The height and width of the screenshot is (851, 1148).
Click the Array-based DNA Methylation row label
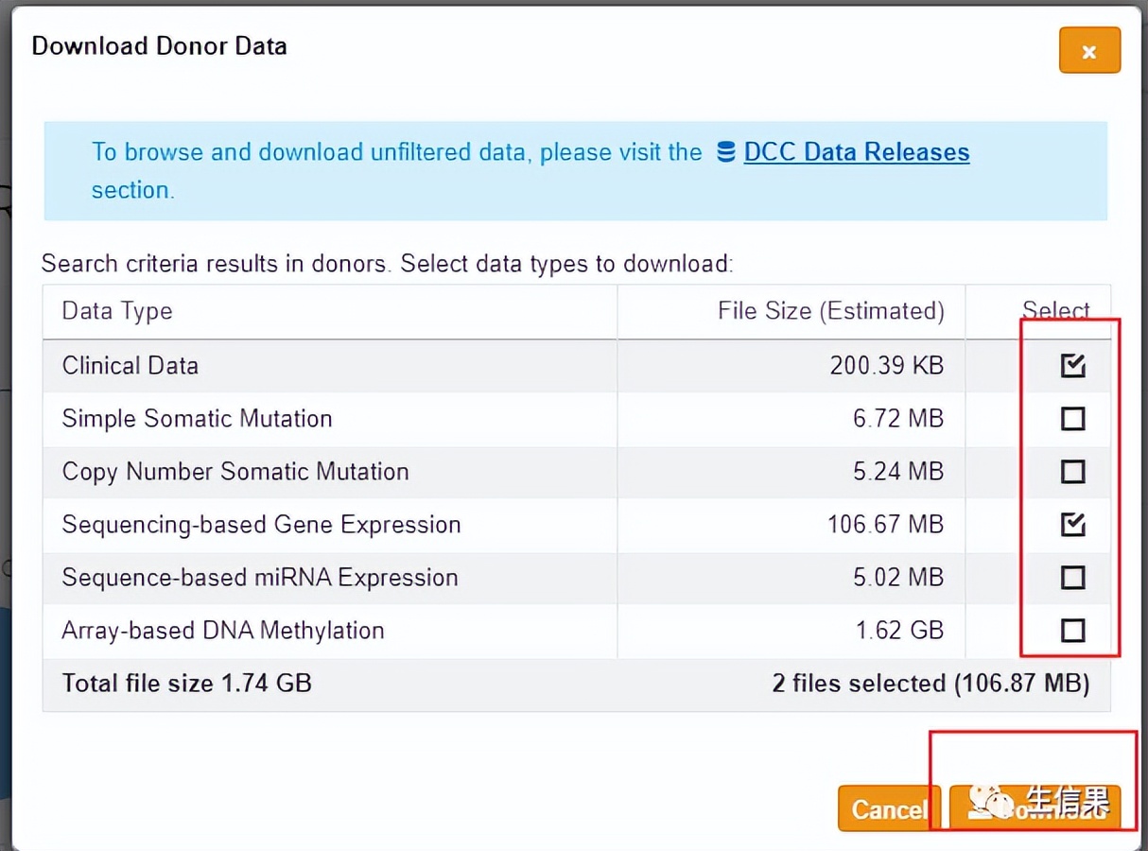[223, 631]
